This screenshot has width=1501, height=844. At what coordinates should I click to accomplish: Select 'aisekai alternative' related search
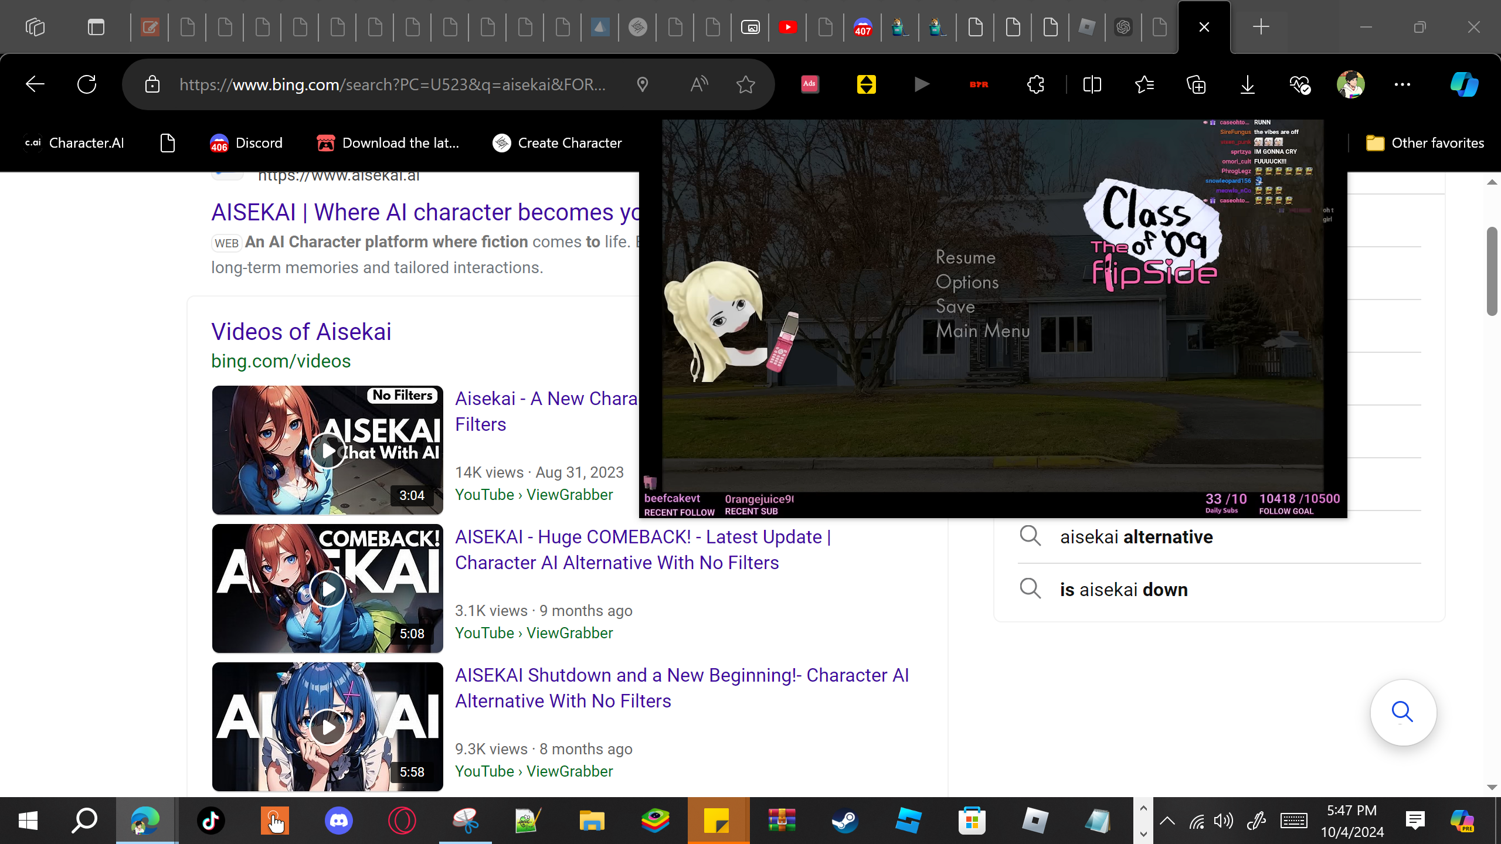[x=1136, y=537]
